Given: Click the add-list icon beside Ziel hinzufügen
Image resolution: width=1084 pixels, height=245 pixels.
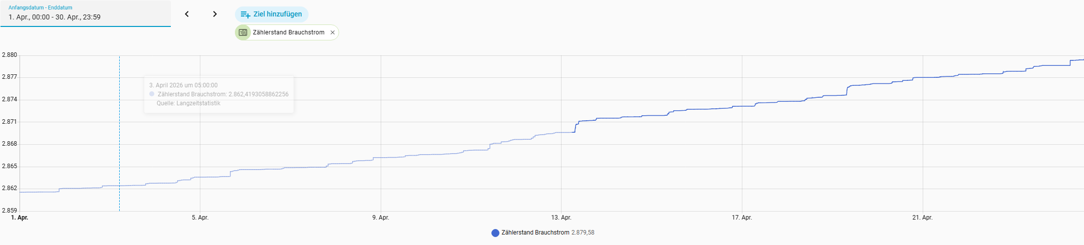Looking at the screenshot, I should coord(245,14).
